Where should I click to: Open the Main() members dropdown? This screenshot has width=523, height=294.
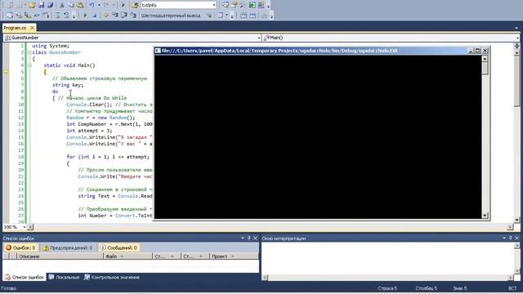517,38
